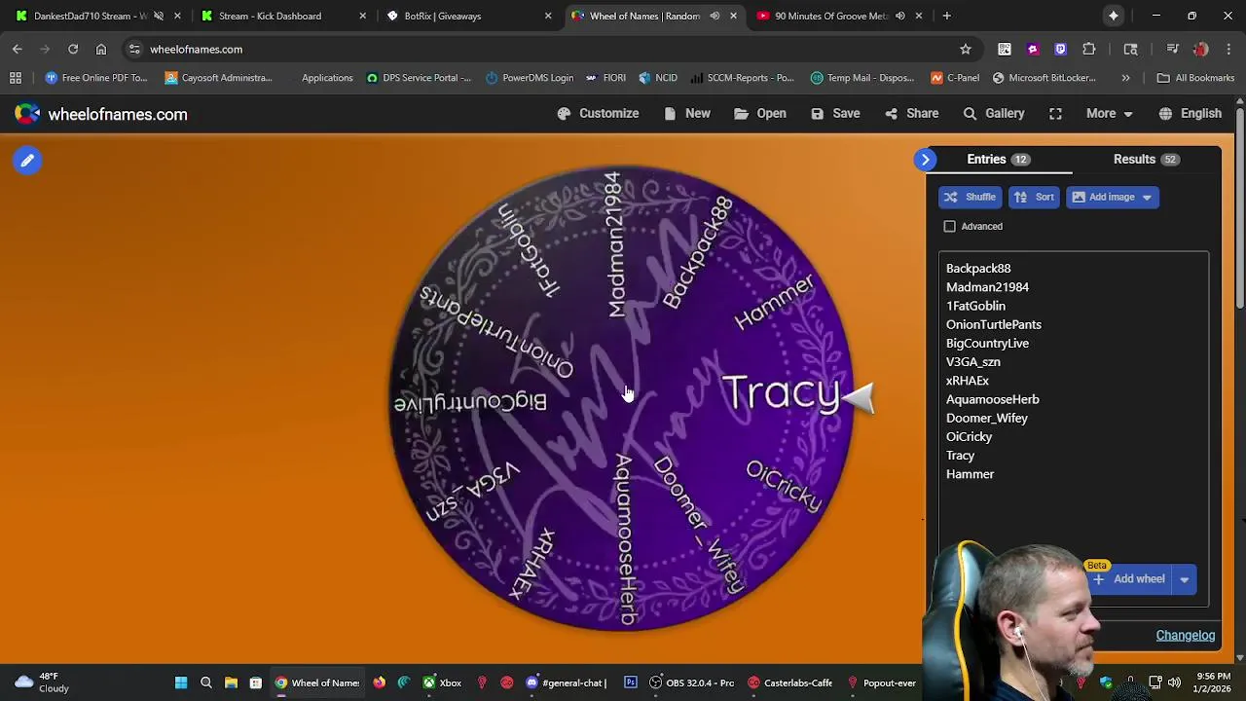Mute the 90 Minutes Of Groove tab audio
Screen dimensions: 1246x701
point(900,16)
